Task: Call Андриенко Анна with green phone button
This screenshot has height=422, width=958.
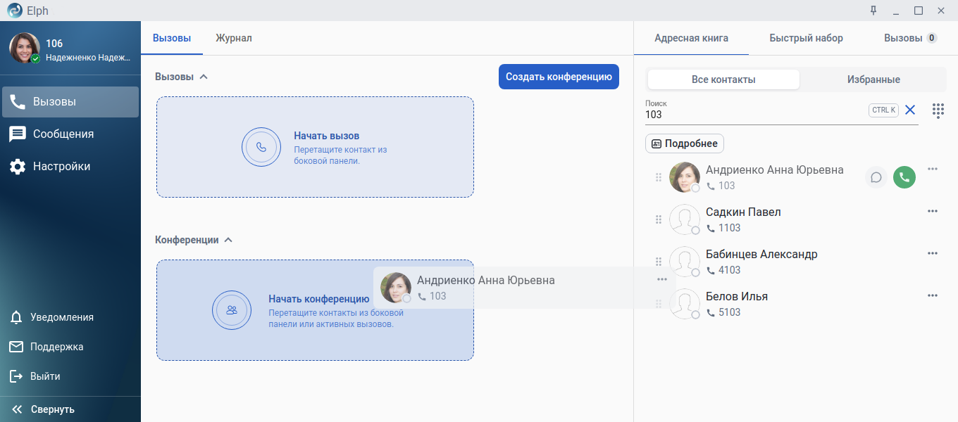Action: point(904,177)
